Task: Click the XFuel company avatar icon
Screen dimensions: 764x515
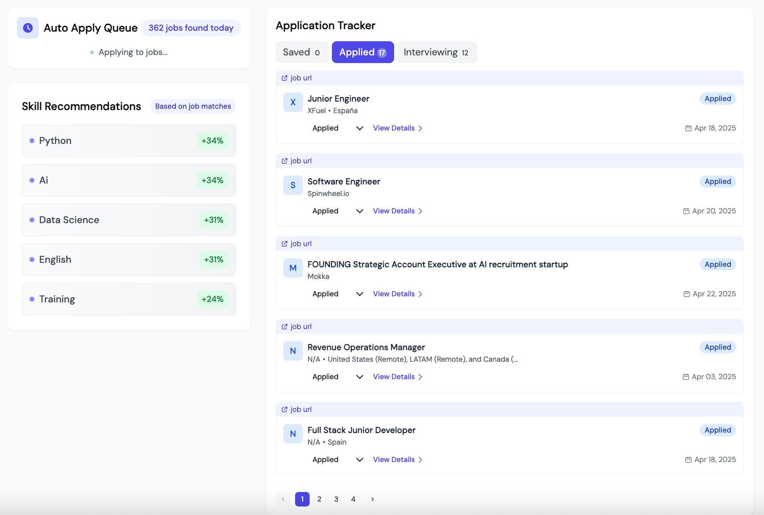Action: coord(293,103)
